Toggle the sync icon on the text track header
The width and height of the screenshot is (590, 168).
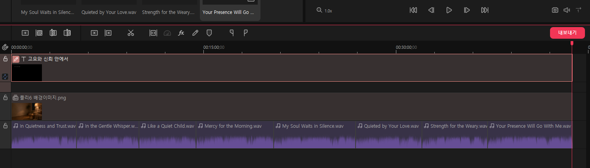5,77
